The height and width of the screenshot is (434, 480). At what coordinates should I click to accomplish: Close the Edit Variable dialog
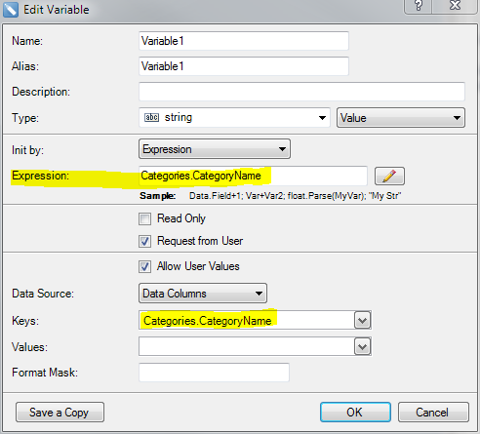click(455, 6)
